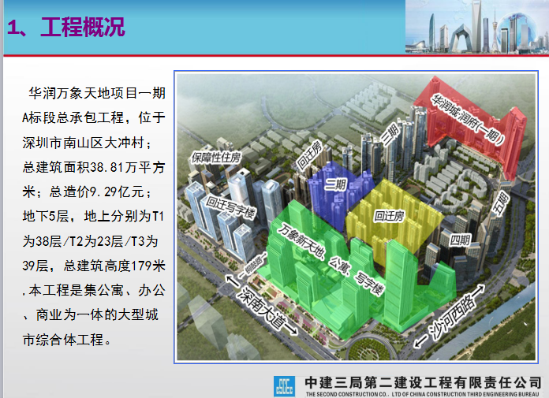
Task: Click the blue CSCEC logo at the bottom
Action: point(284,385)
